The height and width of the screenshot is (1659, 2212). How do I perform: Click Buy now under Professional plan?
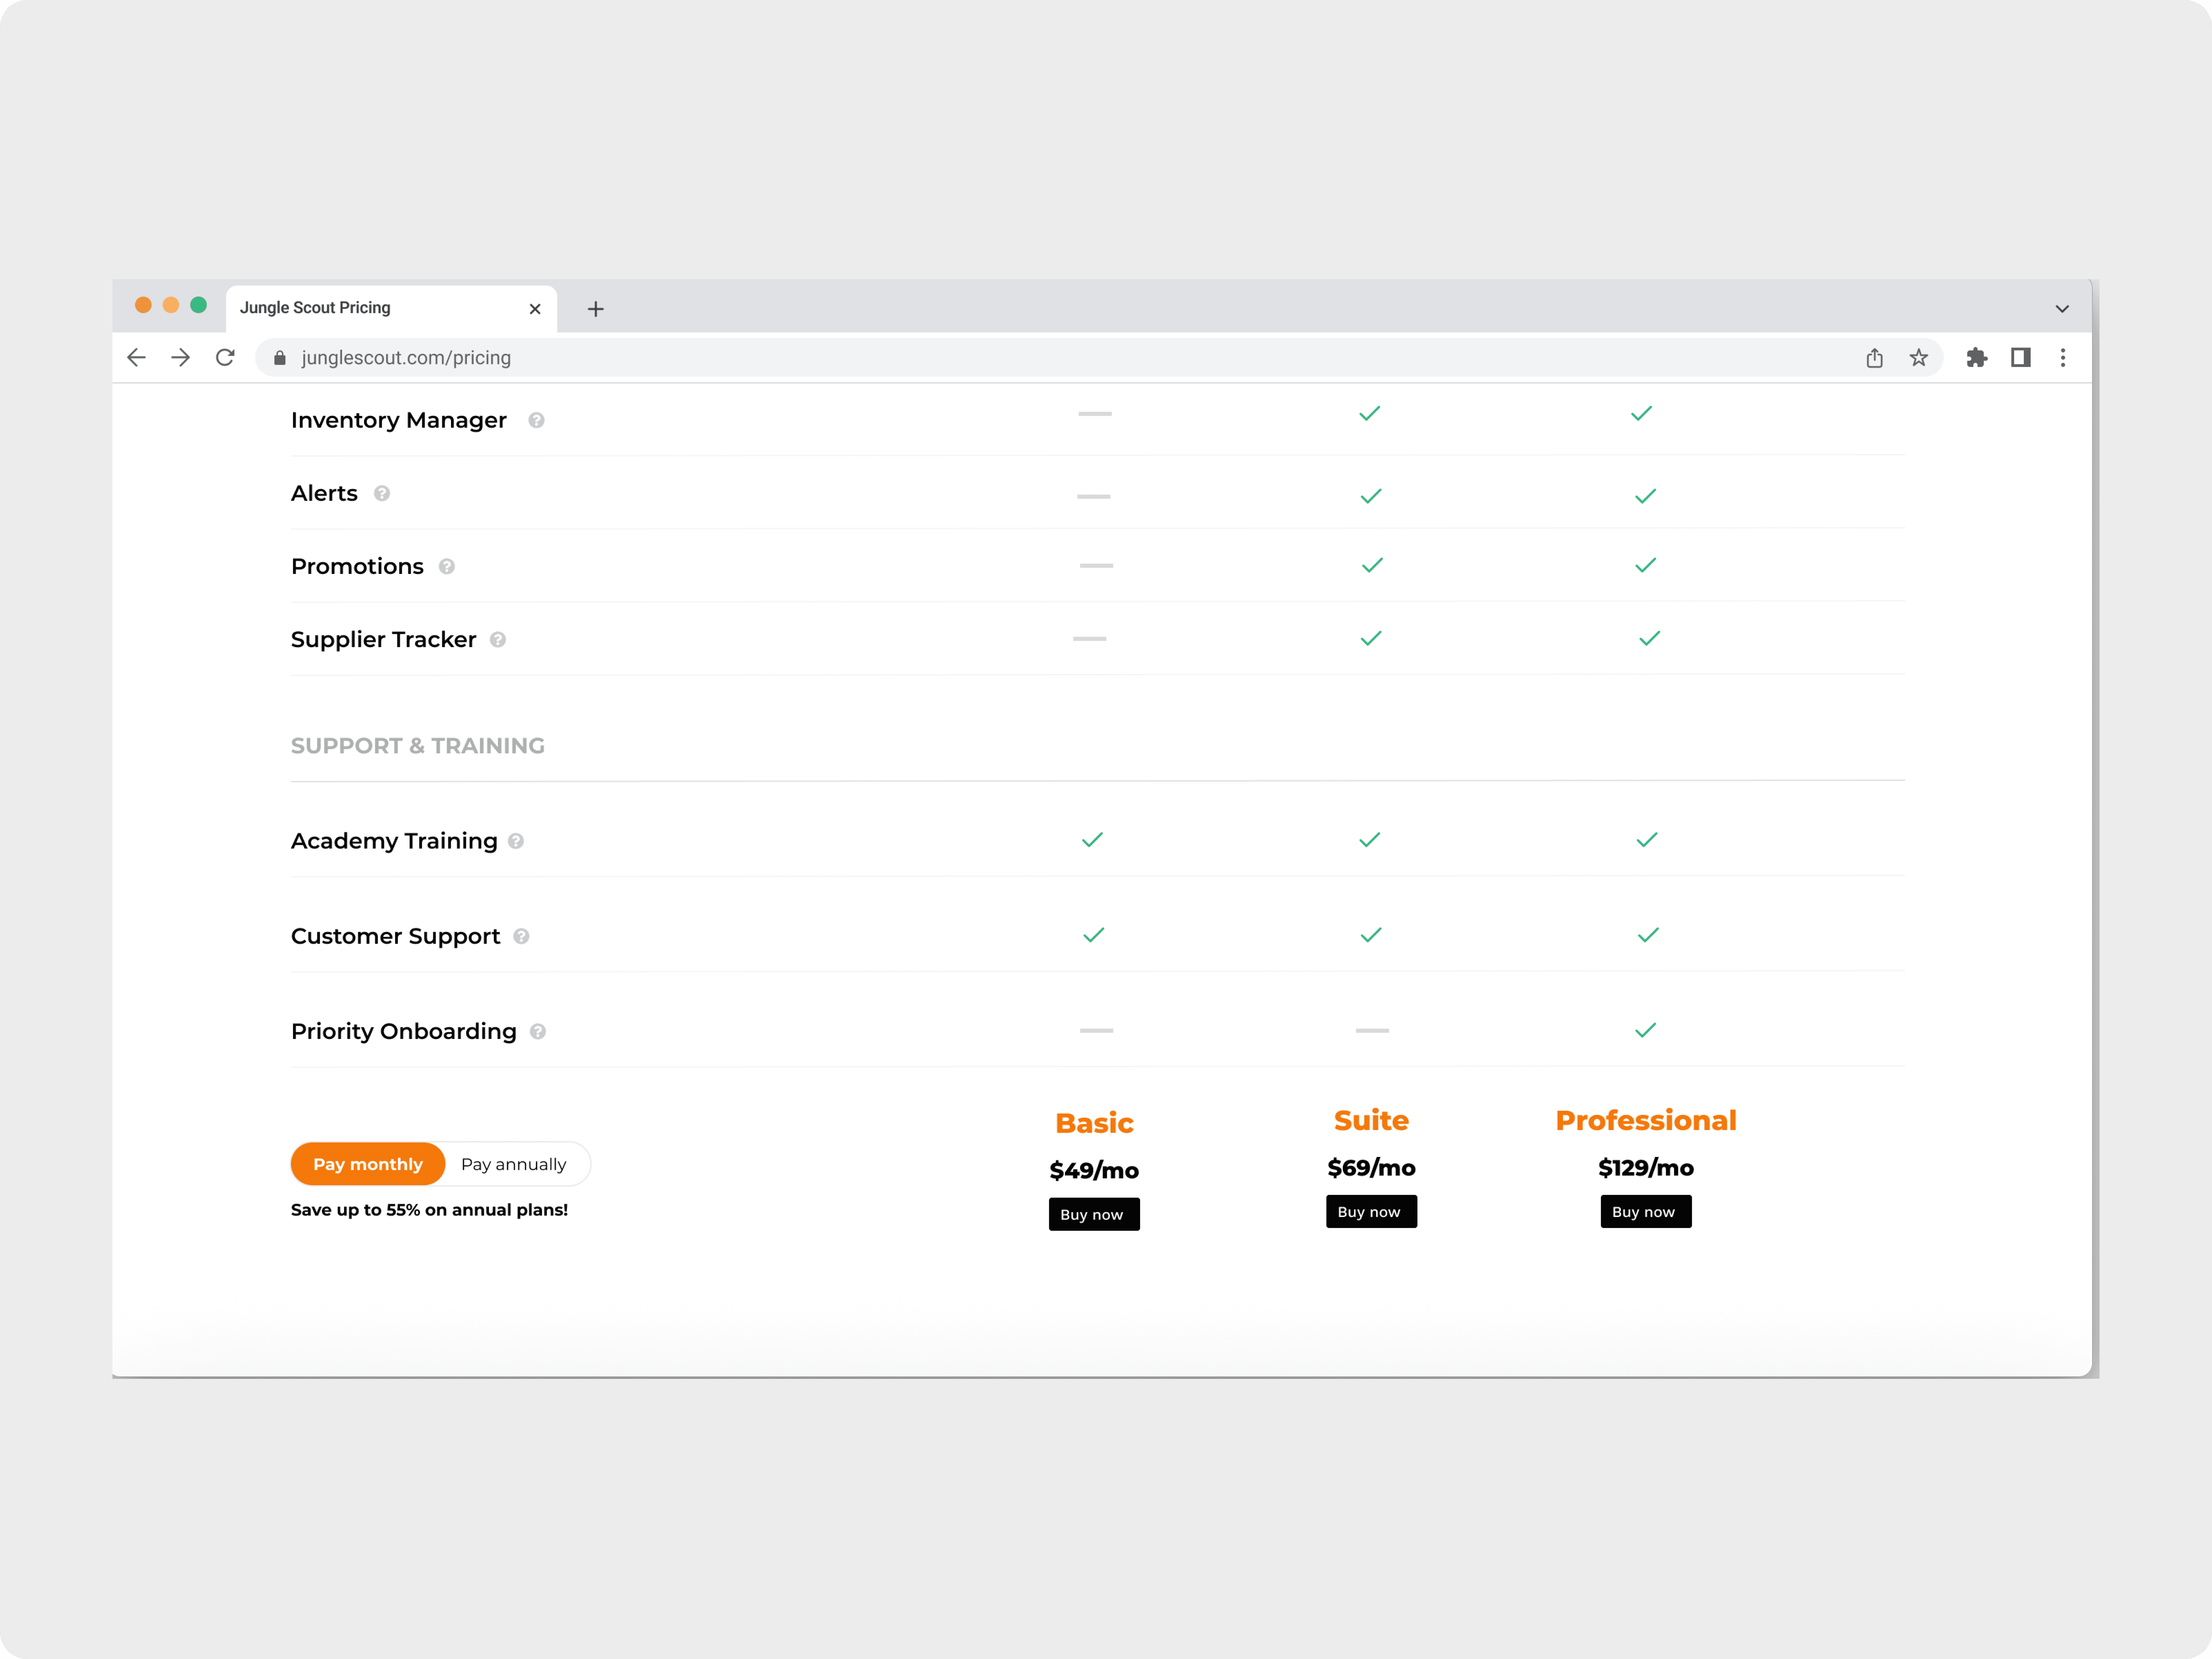click(1645, 1211)
